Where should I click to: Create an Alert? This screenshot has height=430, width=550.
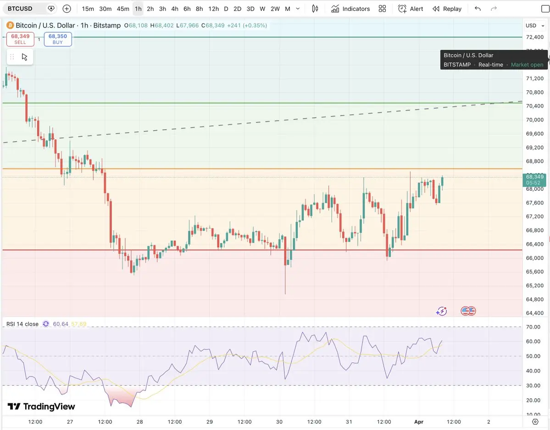pyautogui.click(x=411, y=9)
